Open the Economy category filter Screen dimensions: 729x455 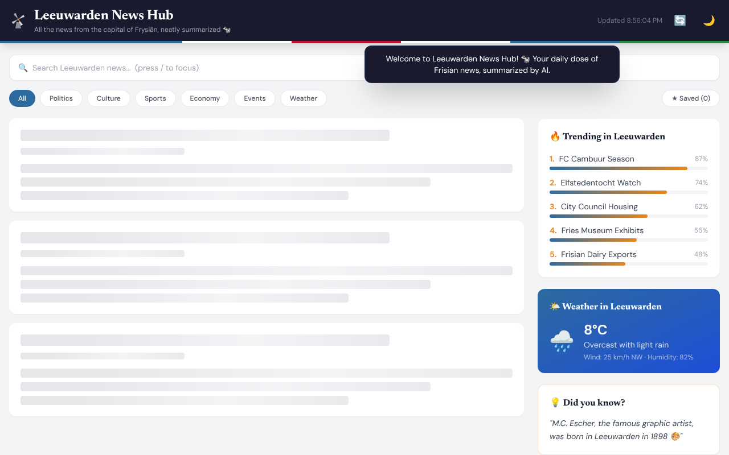[204, 98]
